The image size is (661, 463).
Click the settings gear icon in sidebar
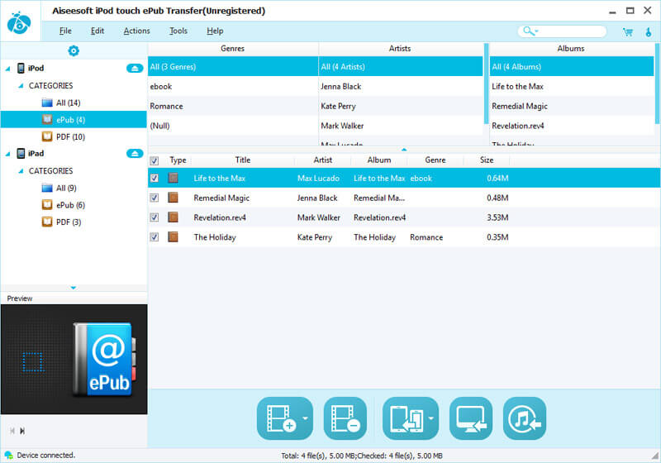(x=74, y=50)
